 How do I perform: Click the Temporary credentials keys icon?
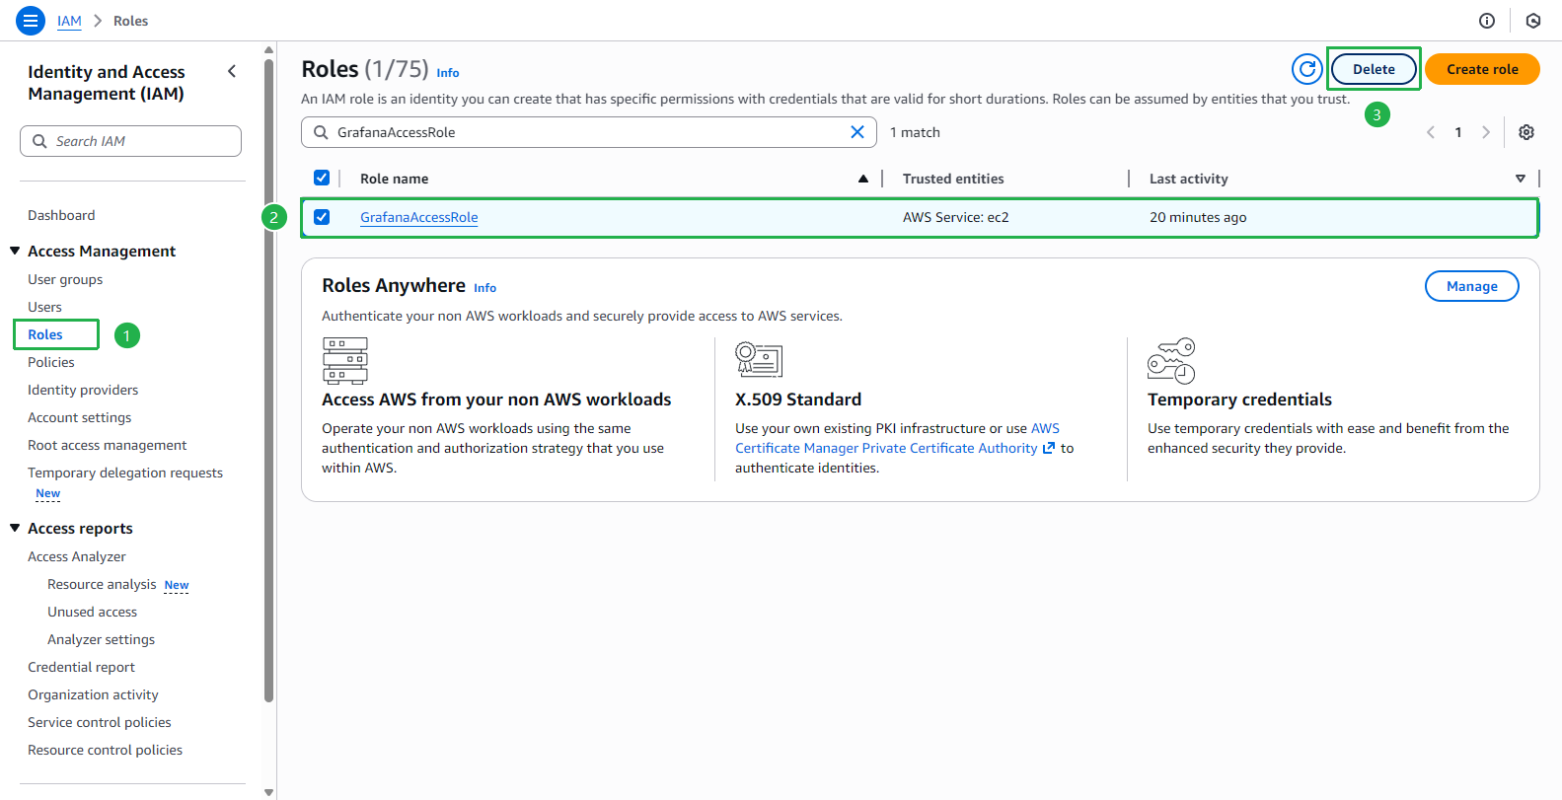[x=1171, y=360]
